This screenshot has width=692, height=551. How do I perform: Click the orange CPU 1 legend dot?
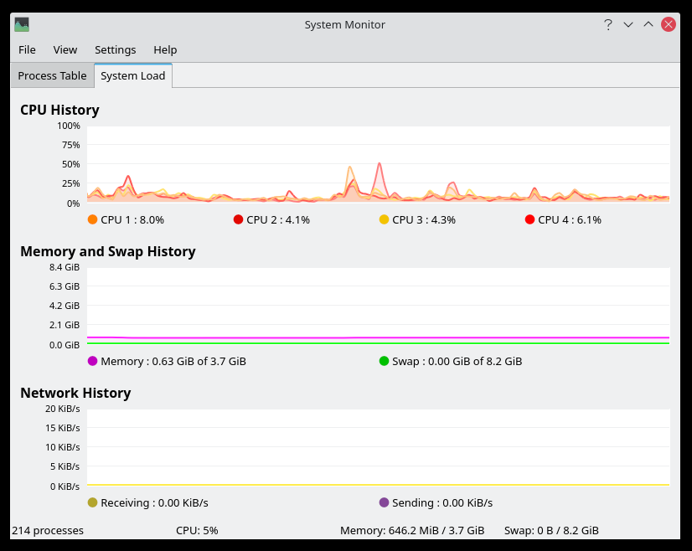[x=92, y=219]
